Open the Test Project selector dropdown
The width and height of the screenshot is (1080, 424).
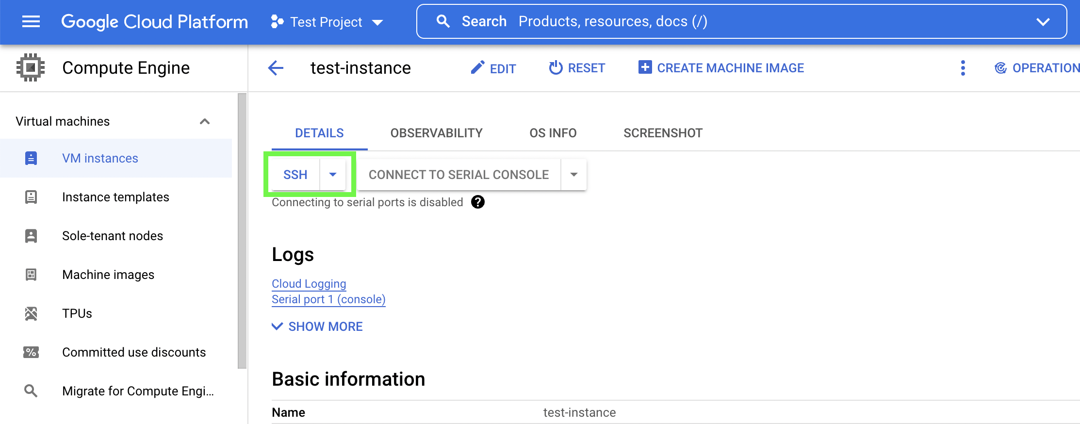click(327, 22)
